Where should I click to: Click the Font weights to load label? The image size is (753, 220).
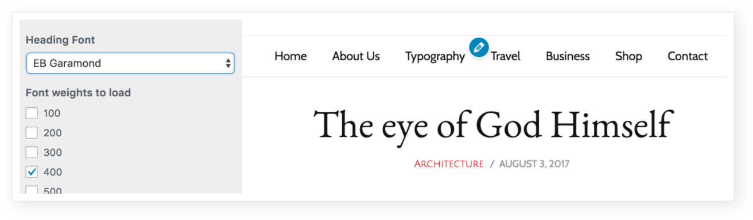[x=78, y=92]
